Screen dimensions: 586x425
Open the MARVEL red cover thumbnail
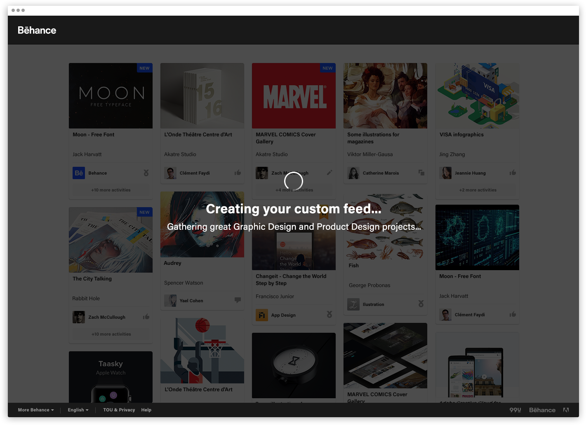pyautogui.click(x=294, y=96)
